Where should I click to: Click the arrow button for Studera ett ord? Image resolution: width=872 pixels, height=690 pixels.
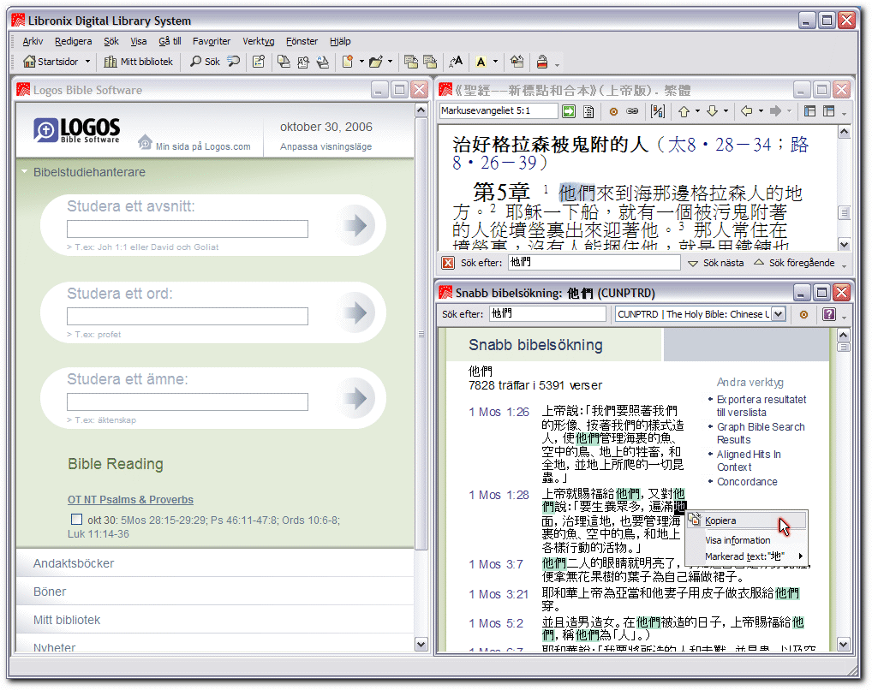(x=356, y=312)
